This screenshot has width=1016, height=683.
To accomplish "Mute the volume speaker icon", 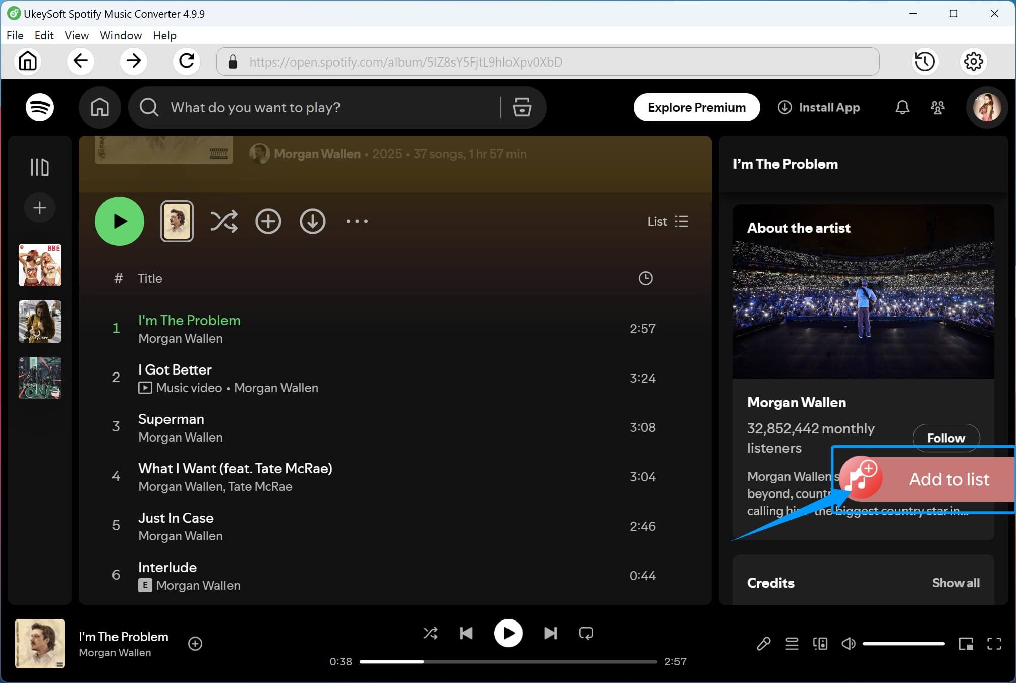I will click(849, 644).
